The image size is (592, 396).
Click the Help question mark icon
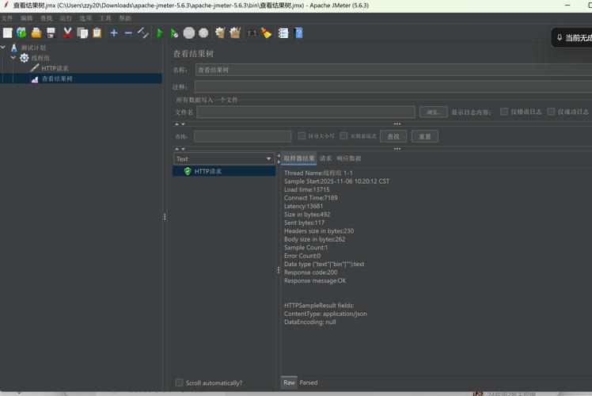(298, 33)
